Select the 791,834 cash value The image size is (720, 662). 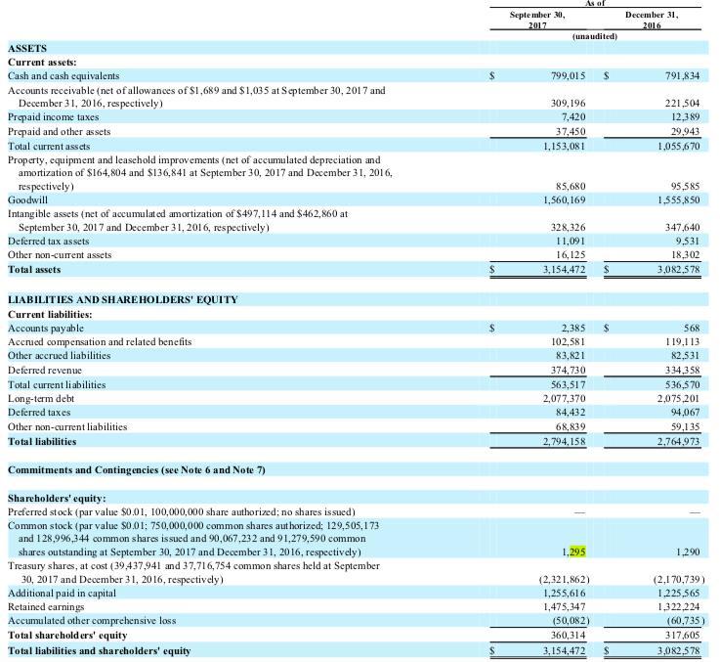coord(682,76)
